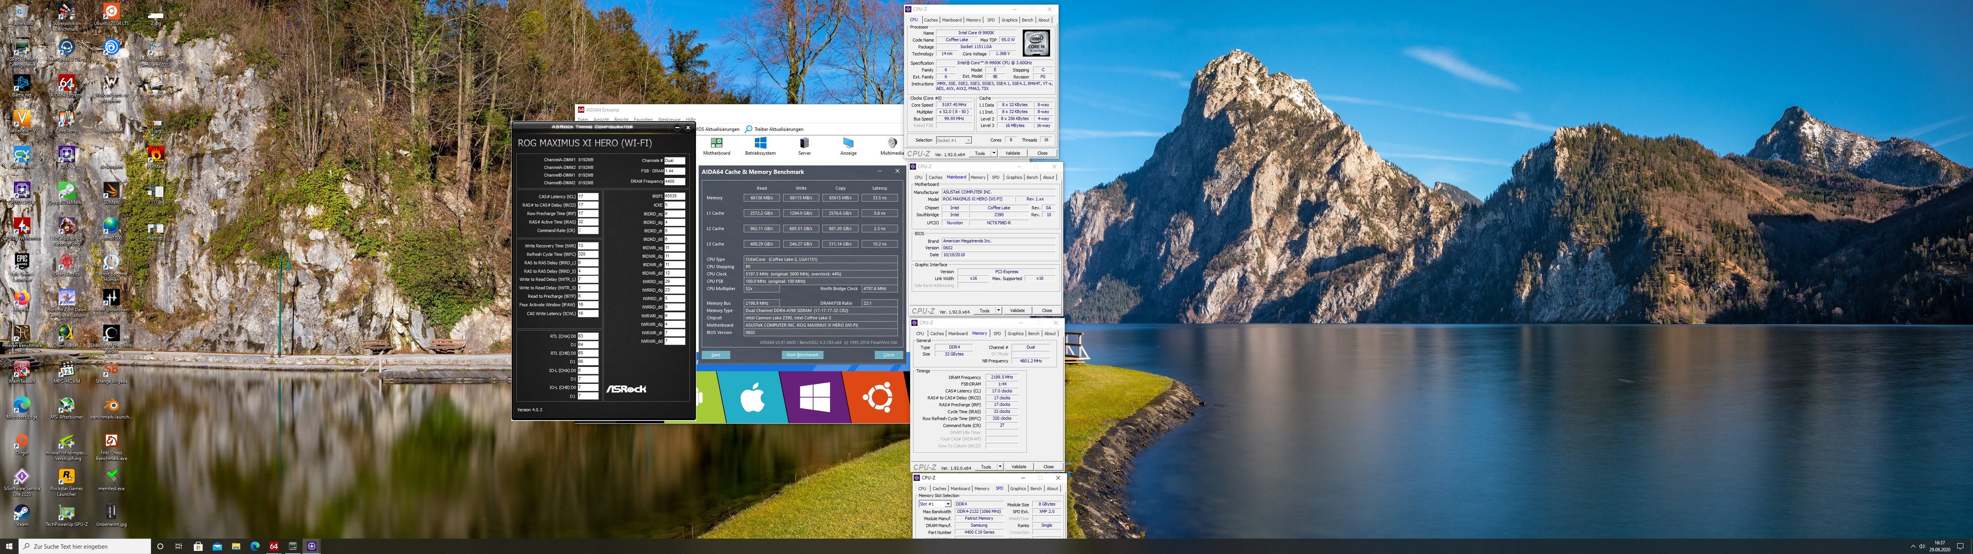Image resolution: width=1973 pixels, height=554 pixels.
Task: Click the CPU-Z taskbar icon
Action: pyautogui.click(x=312, y=546)
